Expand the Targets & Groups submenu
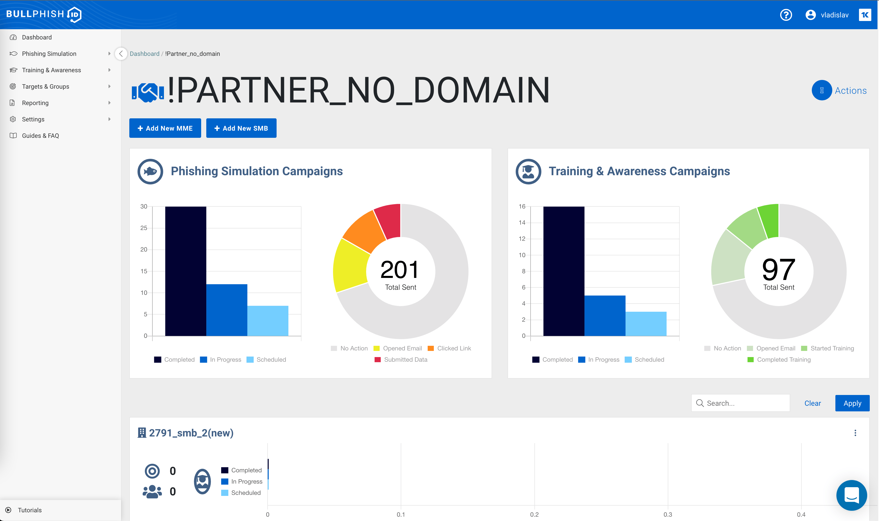The width and height of the screenshot is (879, 521). (109, 86)
